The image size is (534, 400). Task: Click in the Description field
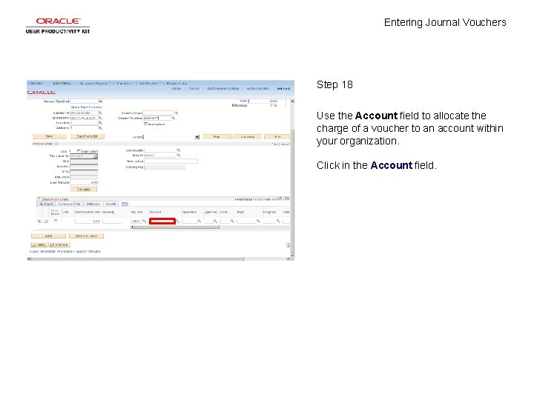(171, 161)
